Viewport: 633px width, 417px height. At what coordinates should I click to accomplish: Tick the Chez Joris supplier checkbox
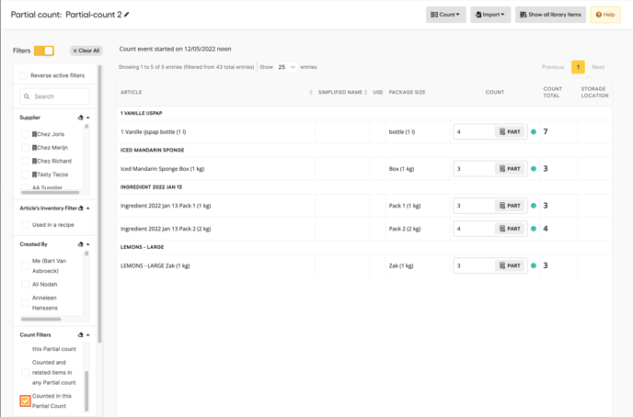pyautogui.click(x=25, y=134)
